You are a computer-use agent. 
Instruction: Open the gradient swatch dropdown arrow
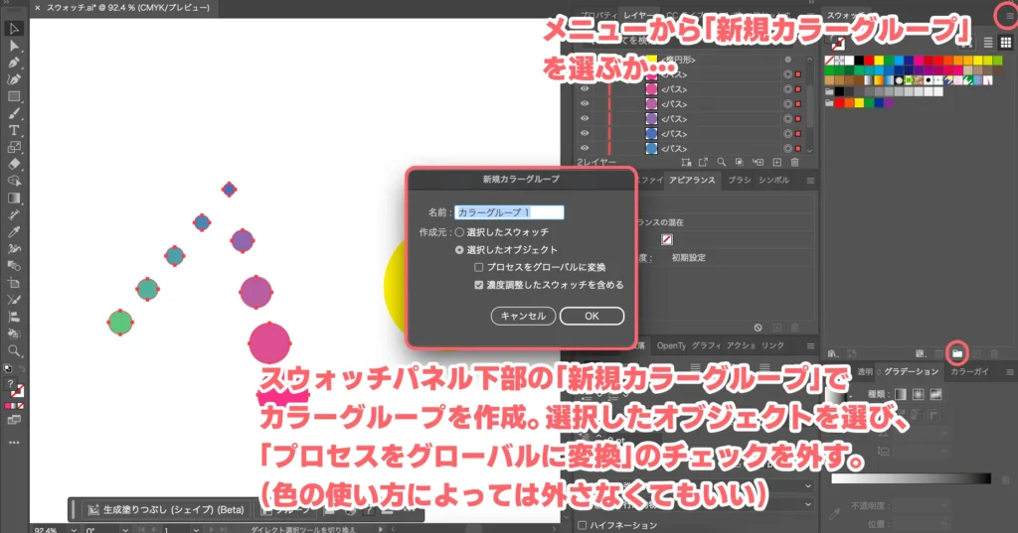click(x=851, y=396)
